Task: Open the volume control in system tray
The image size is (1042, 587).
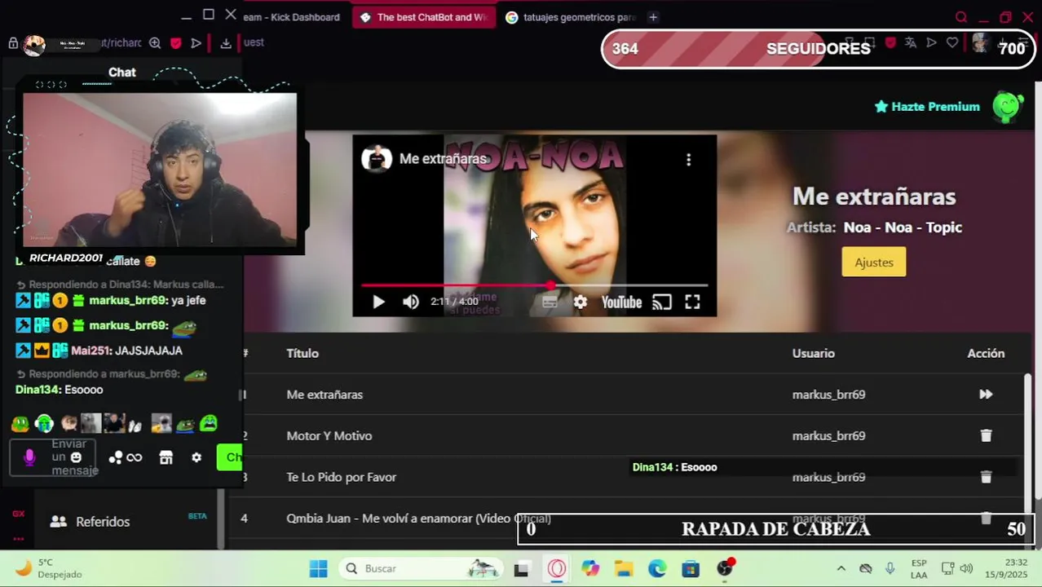Action: (x=966, y=568)
